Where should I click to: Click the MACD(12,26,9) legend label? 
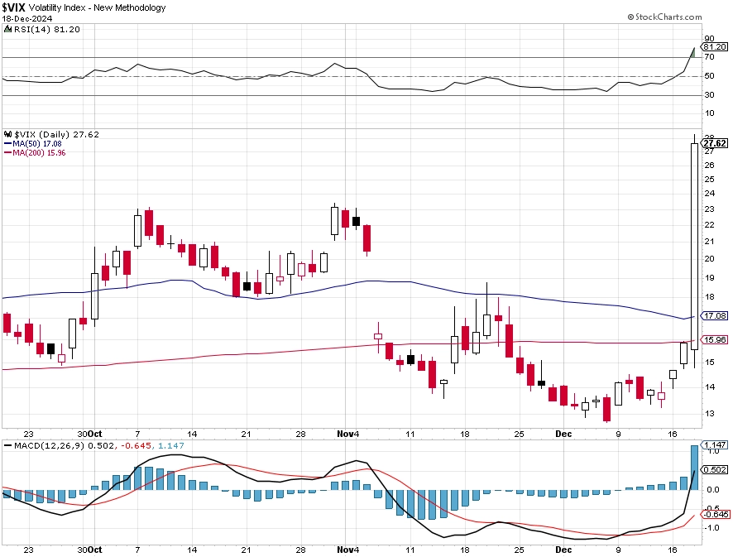click(49, 446)
